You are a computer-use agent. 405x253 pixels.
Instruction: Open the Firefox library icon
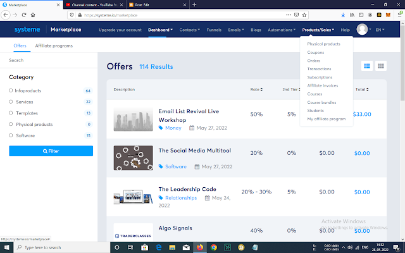[352, 15]
